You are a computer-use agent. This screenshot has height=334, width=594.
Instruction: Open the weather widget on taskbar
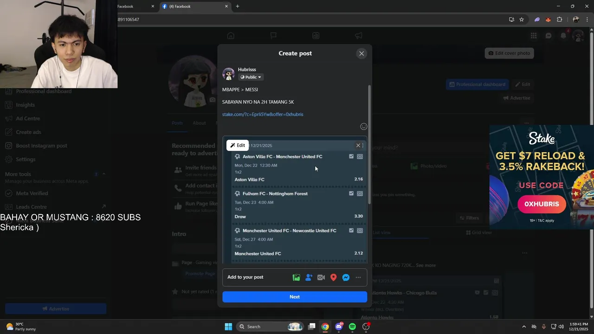21,327
